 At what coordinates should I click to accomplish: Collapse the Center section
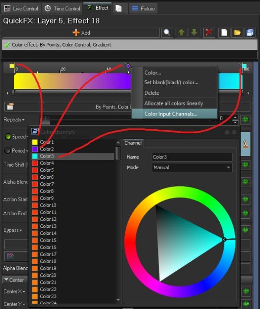(x=6, y=280)
